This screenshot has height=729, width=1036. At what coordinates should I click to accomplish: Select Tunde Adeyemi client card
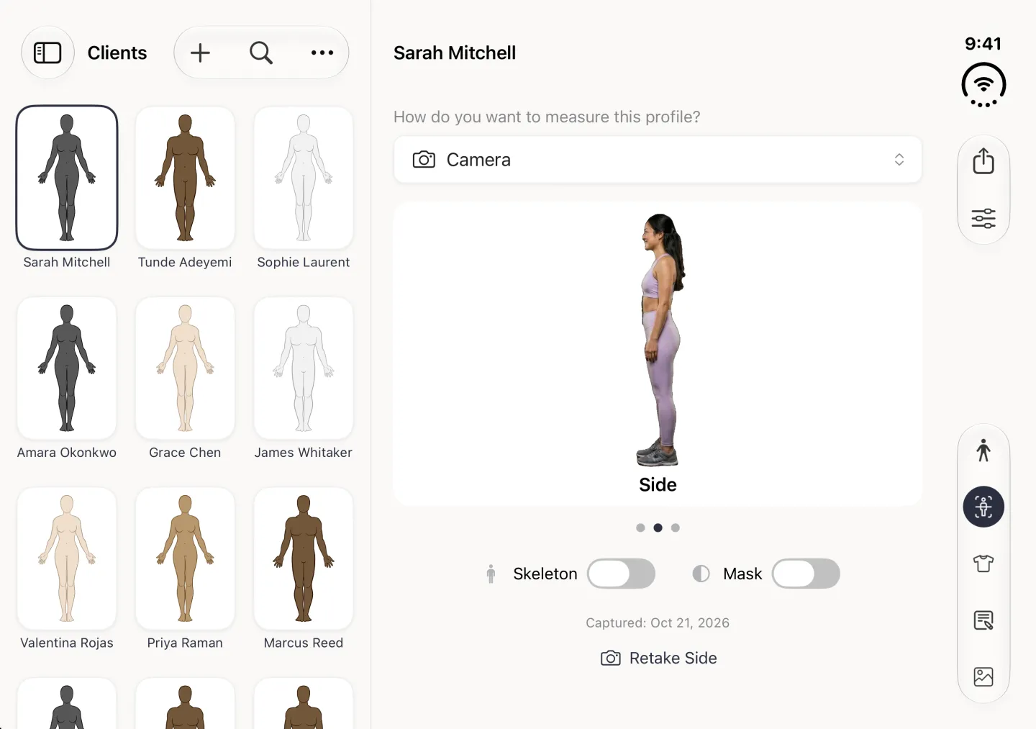coord(185,189)
